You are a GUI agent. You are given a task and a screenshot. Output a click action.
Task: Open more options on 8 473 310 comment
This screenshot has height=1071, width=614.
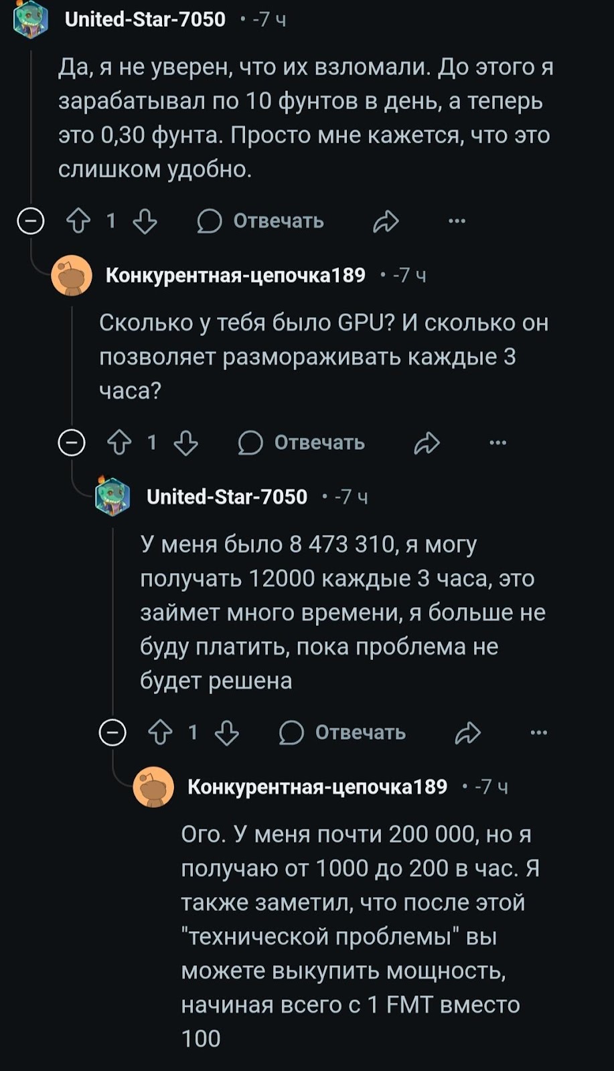[538, 732]
